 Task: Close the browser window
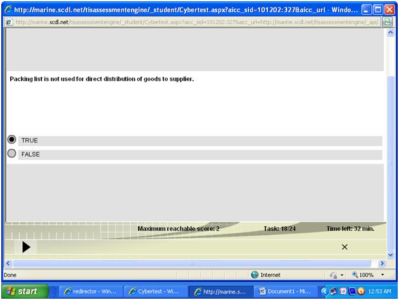[x=389, y=10]
